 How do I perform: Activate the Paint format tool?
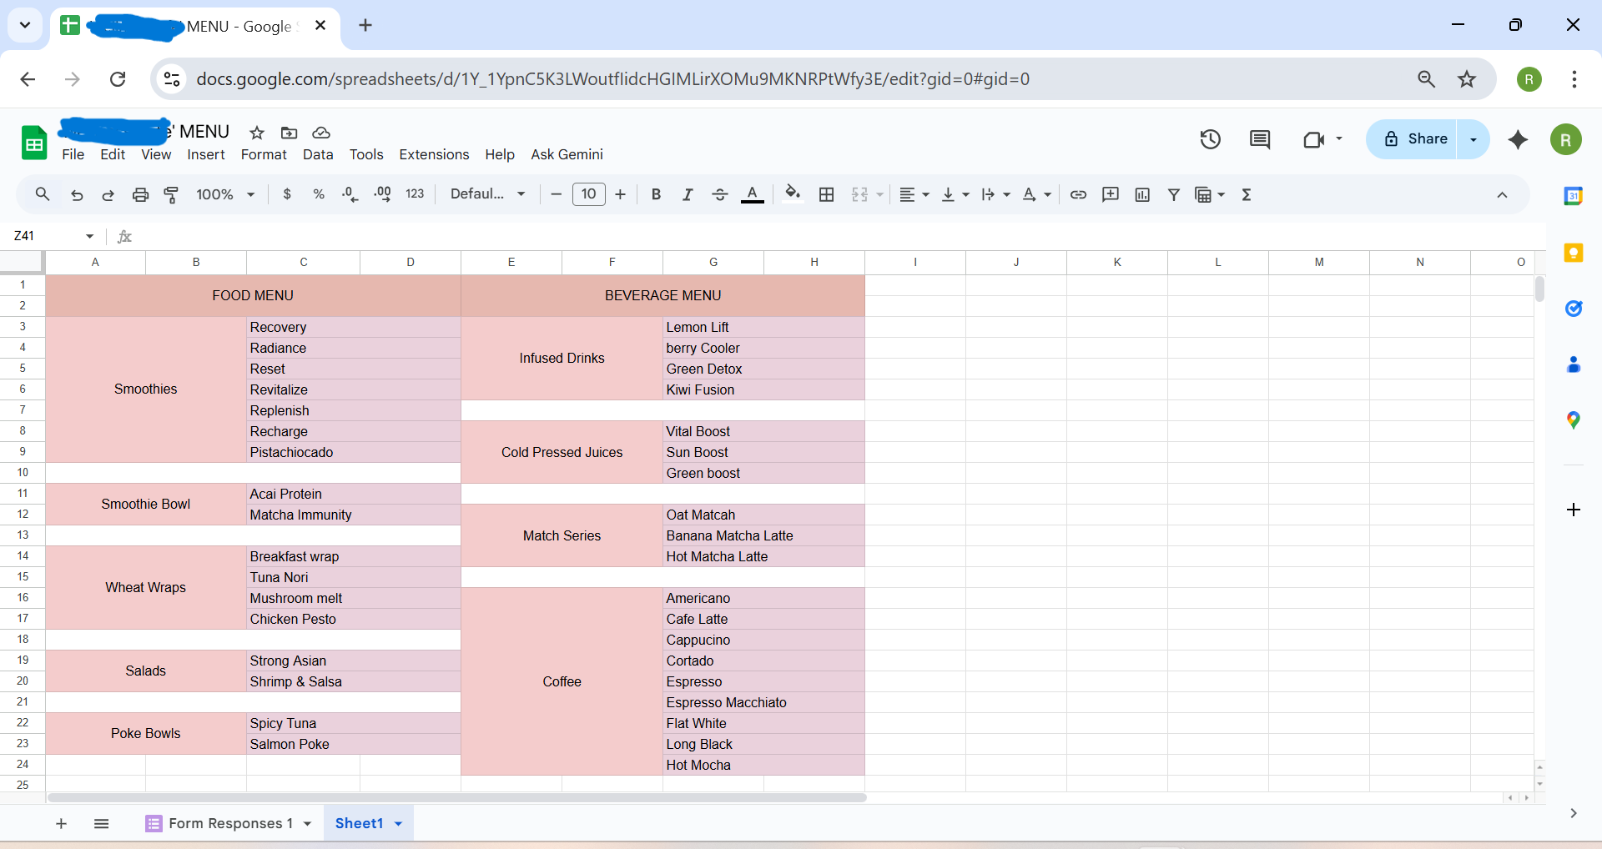click(x=172, y=195)
